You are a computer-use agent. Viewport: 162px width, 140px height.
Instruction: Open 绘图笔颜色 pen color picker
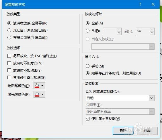tap(39, 86)
